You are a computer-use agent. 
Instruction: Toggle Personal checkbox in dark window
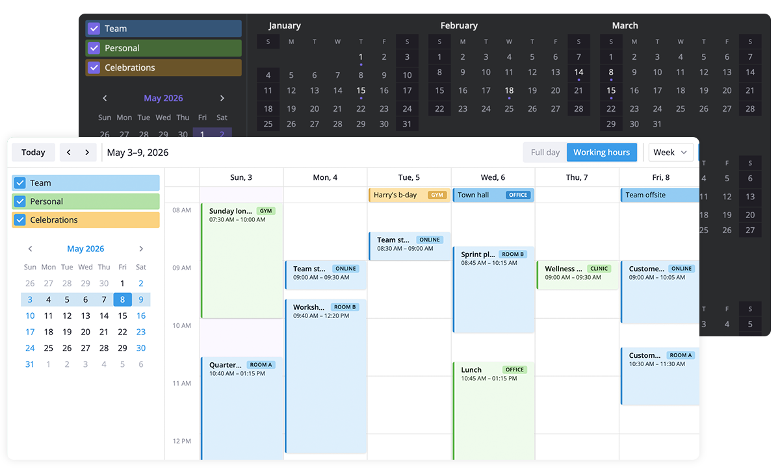[94, 48]
